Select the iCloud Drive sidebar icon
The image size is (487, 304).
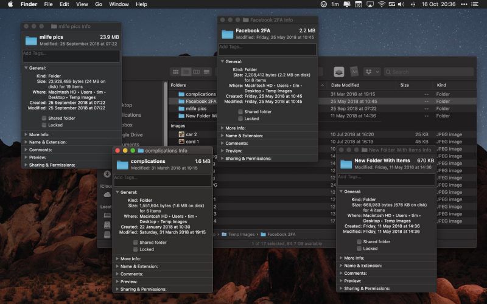(107, 195)
